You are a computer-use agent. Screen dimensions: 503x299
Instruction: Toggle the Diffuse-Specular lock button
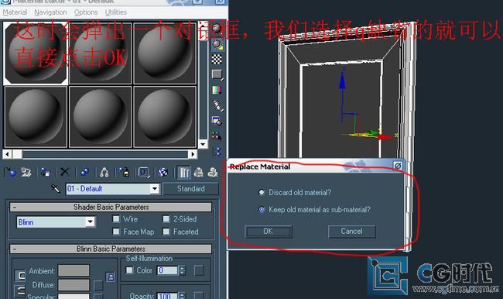pos(20,291)
